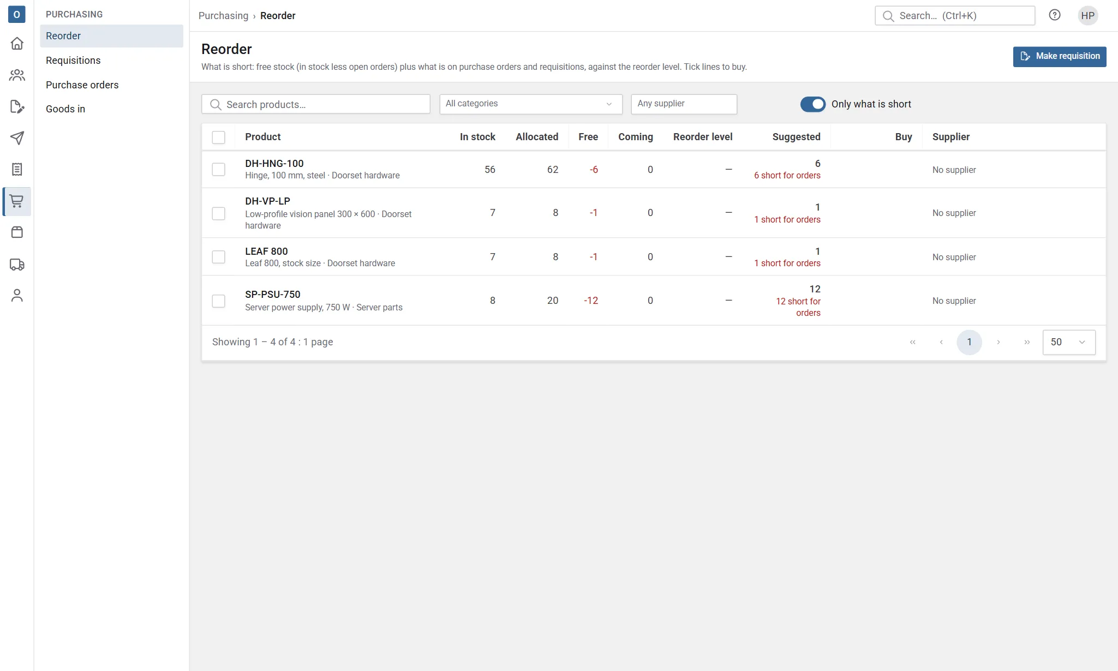The image size is (1118, 671).
Task: Tick the select-all header checkbox
Action: pos(218,137)
